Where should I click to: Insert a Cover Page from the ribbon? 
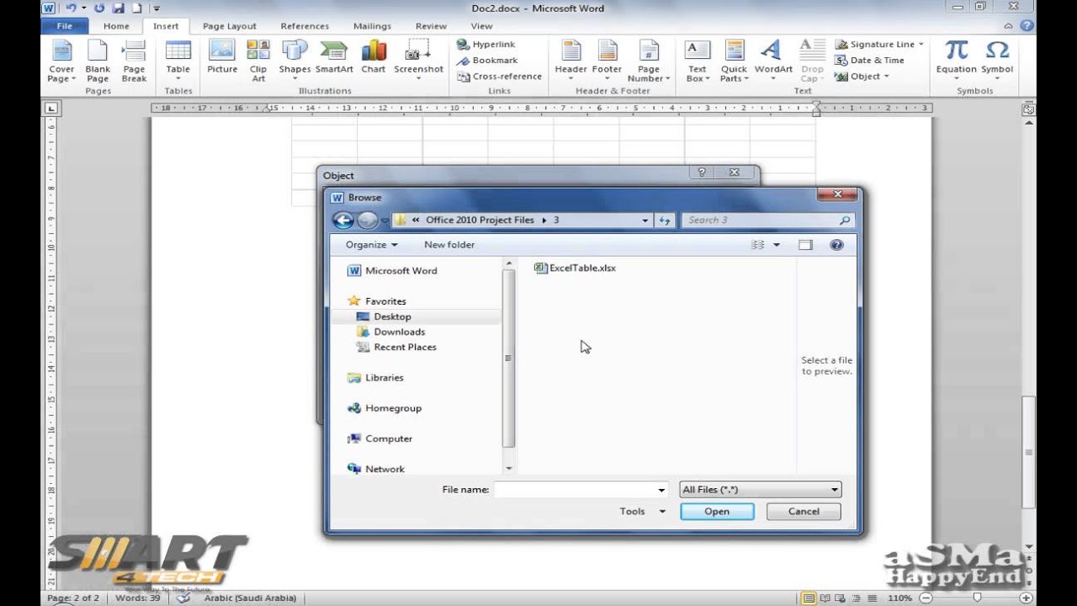[61, 61]
